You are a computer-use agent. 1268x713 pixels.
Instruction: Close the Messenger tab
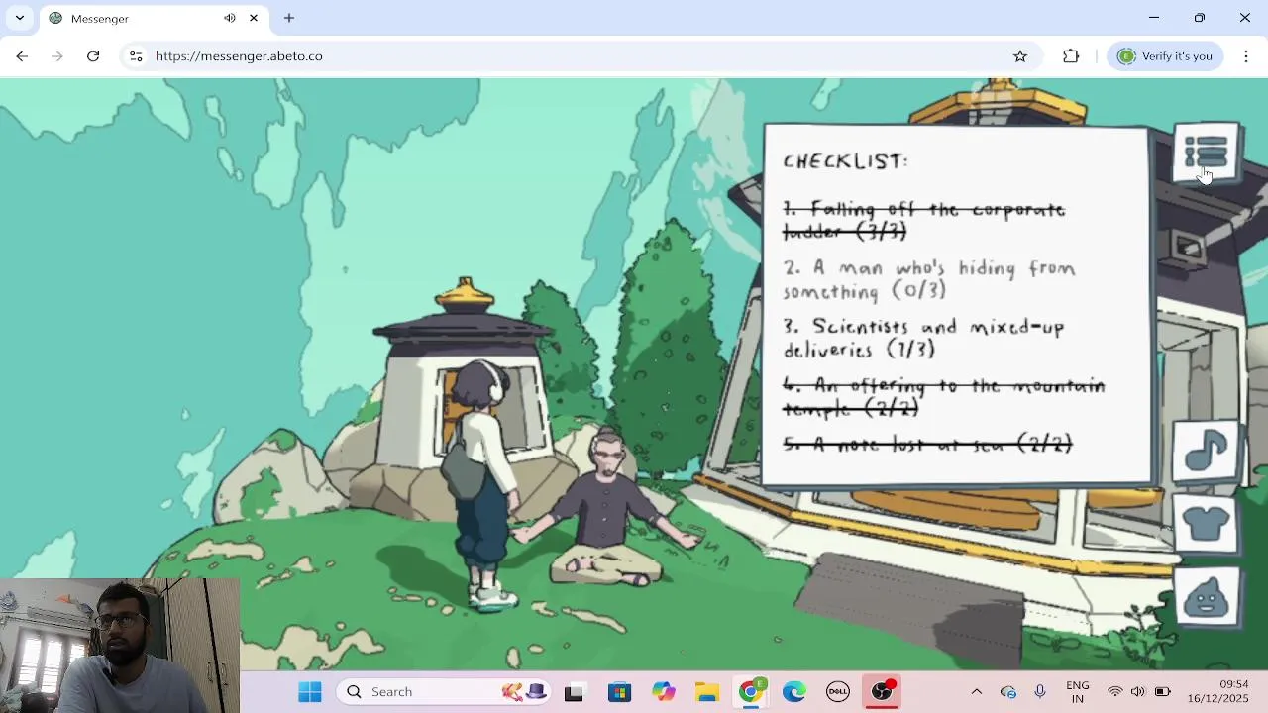(x=254, y=18)
